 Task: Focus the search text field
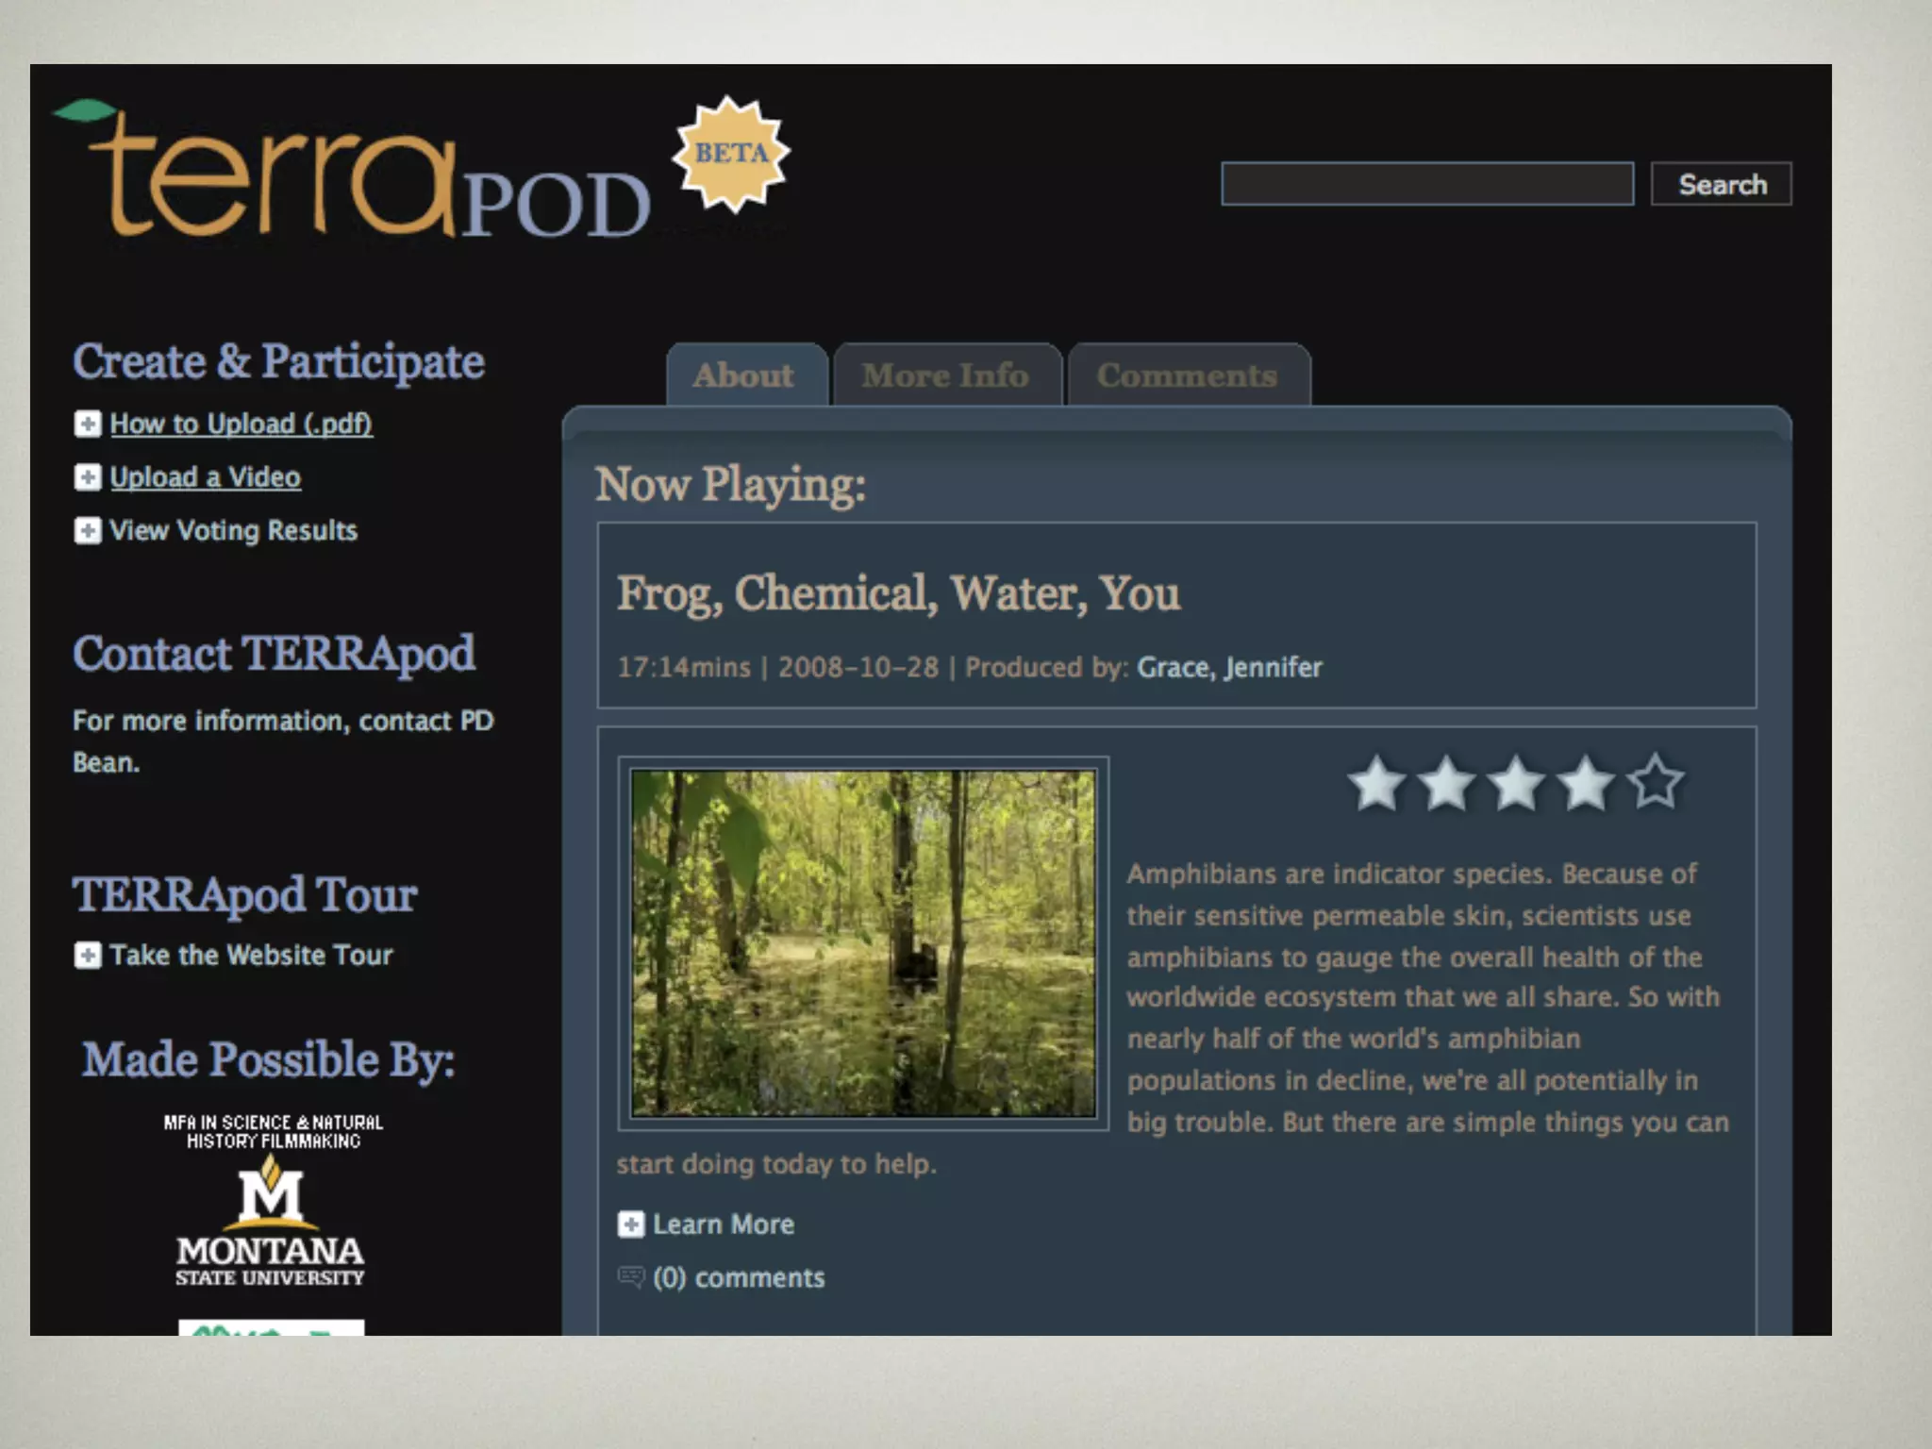click(x=1426, y=184)
